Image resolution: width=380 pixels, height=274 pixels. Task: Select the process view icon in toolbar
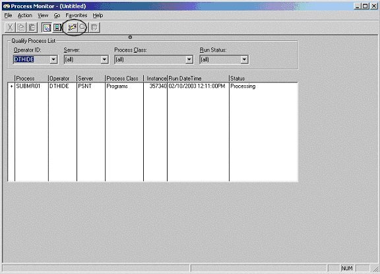click(46, 28)
